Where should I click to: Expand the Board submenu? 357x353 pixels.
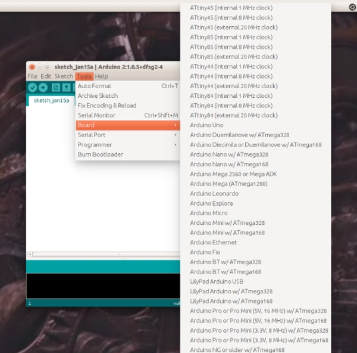128,125
